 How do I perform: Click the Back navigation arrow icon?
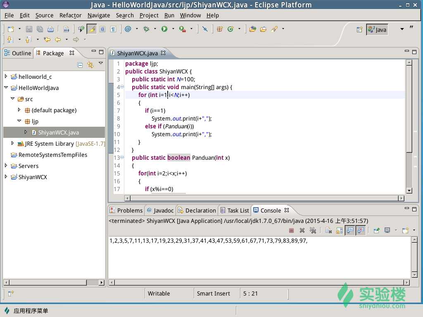pyautogui.click(x=58, y=40)
